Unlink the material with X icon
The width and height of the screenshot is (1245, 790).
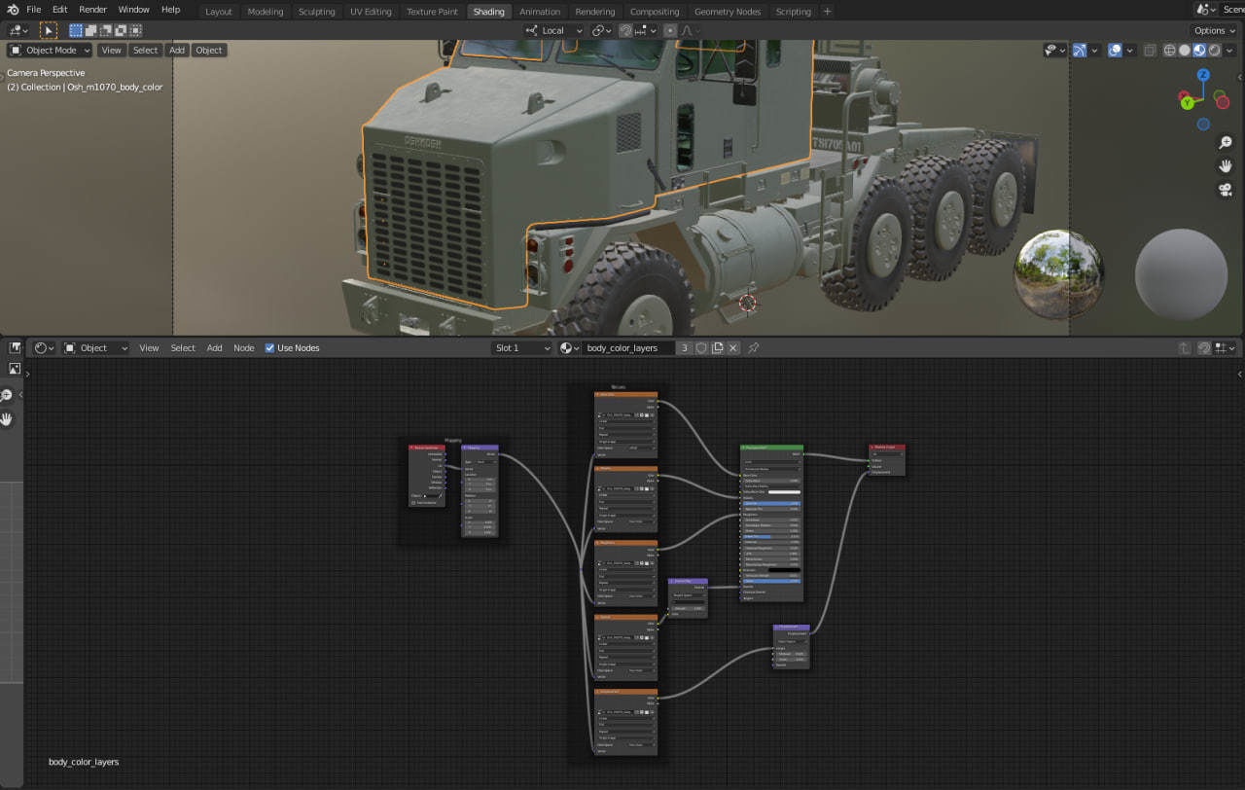point(733,347)
